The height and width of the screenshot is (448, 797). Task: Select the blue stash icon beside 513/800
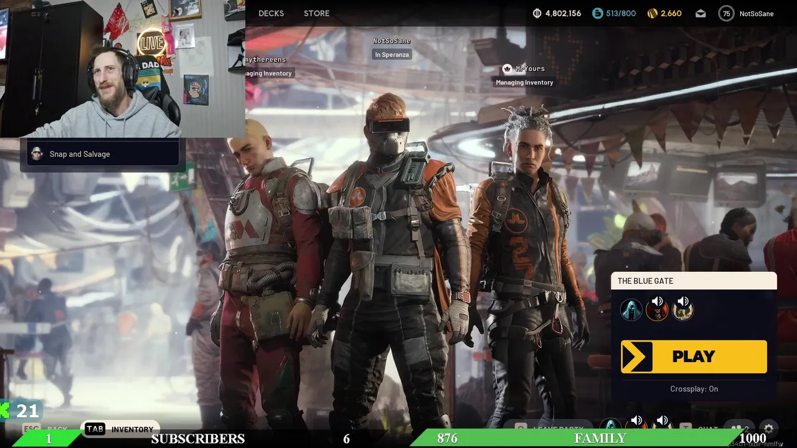pos(598,13)
